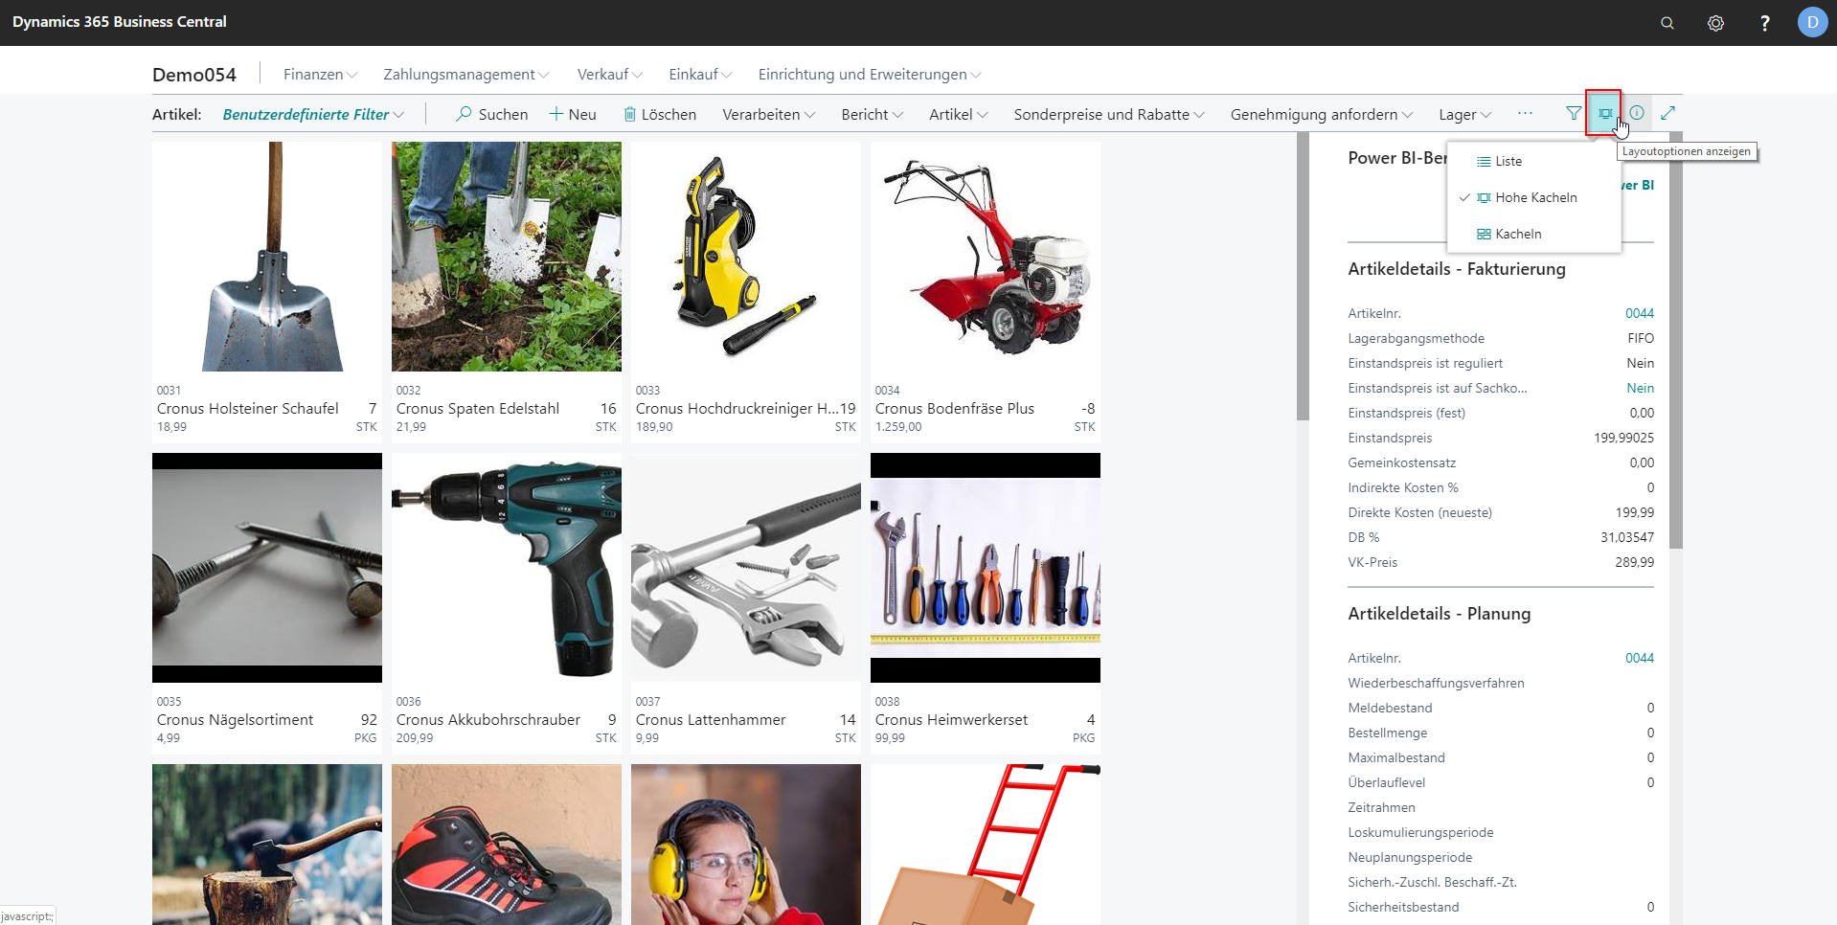The height and width of the screenshot is (925, 1837).
Task: Open the Cronus Holsteiner Schaufel tile image
Action: coord(267,257)
